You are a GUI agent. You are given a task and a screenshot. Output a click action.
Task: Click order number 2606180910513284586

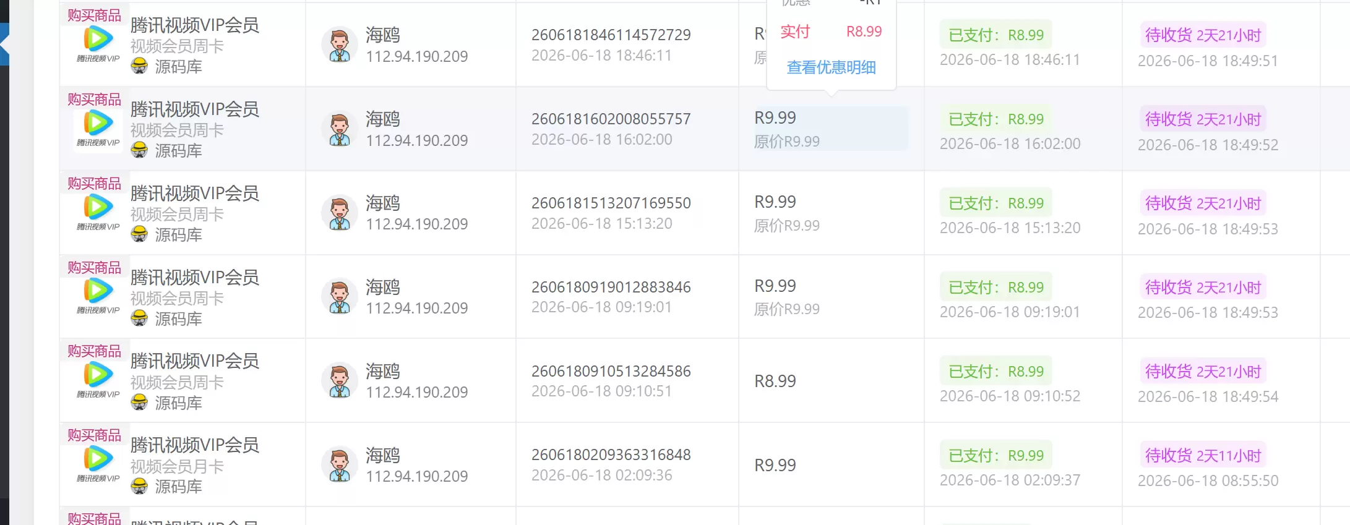tap(611, 371)
